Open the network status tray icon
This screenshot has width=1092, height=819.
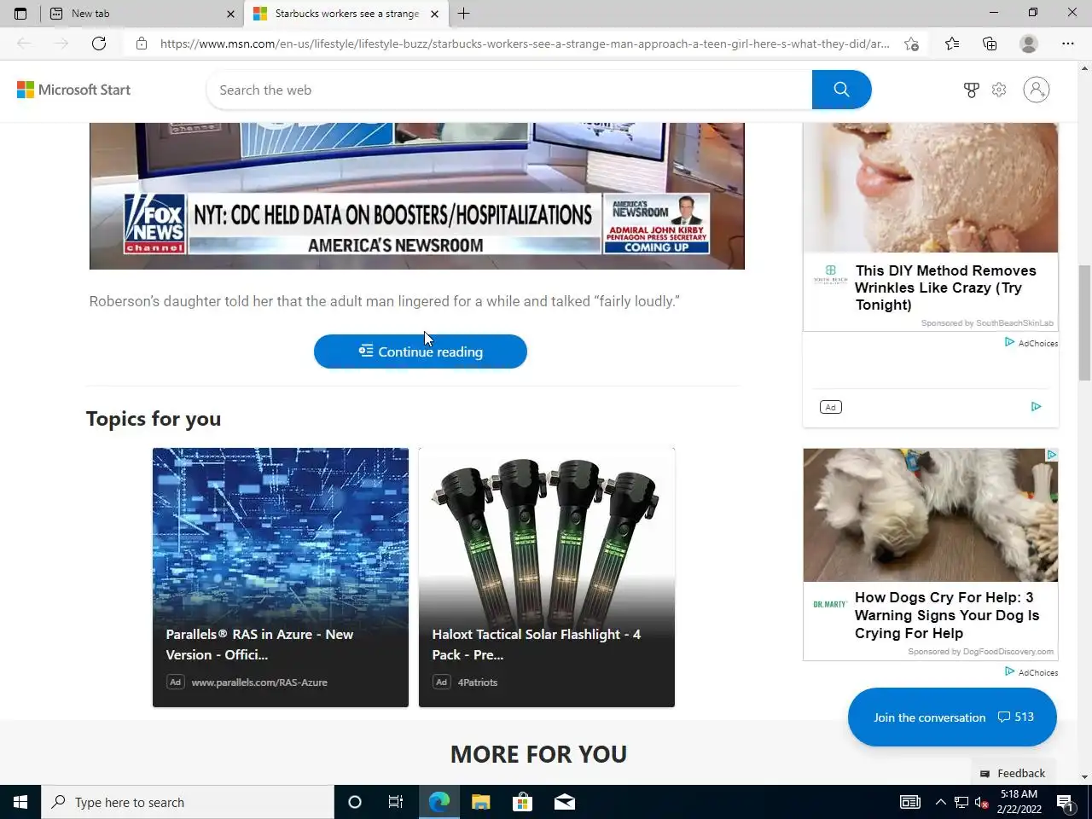click(961, 802)
